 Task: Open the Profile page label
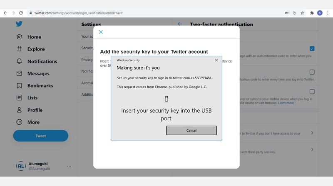tap(35, 110)
